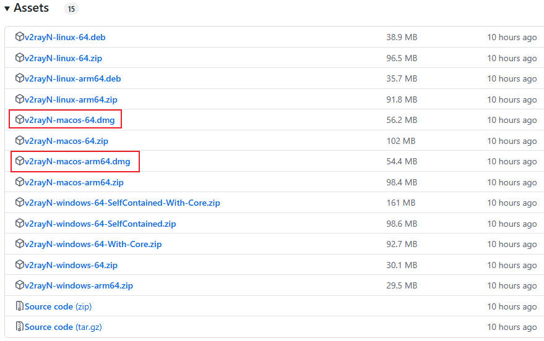Click the 56.2 MB file size

[x=402, y=120]
